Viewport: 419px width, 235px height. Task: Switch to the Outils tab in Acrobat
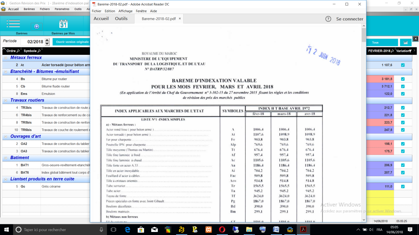coord(121,19)
